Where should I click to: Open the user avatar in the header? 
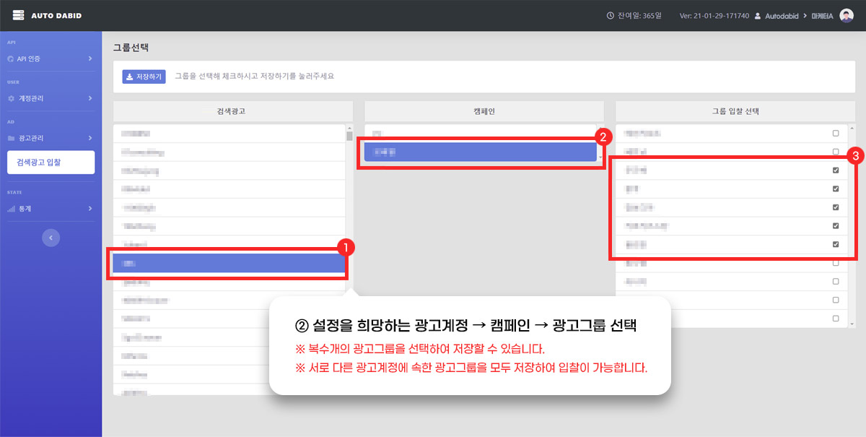pos(847,15)
